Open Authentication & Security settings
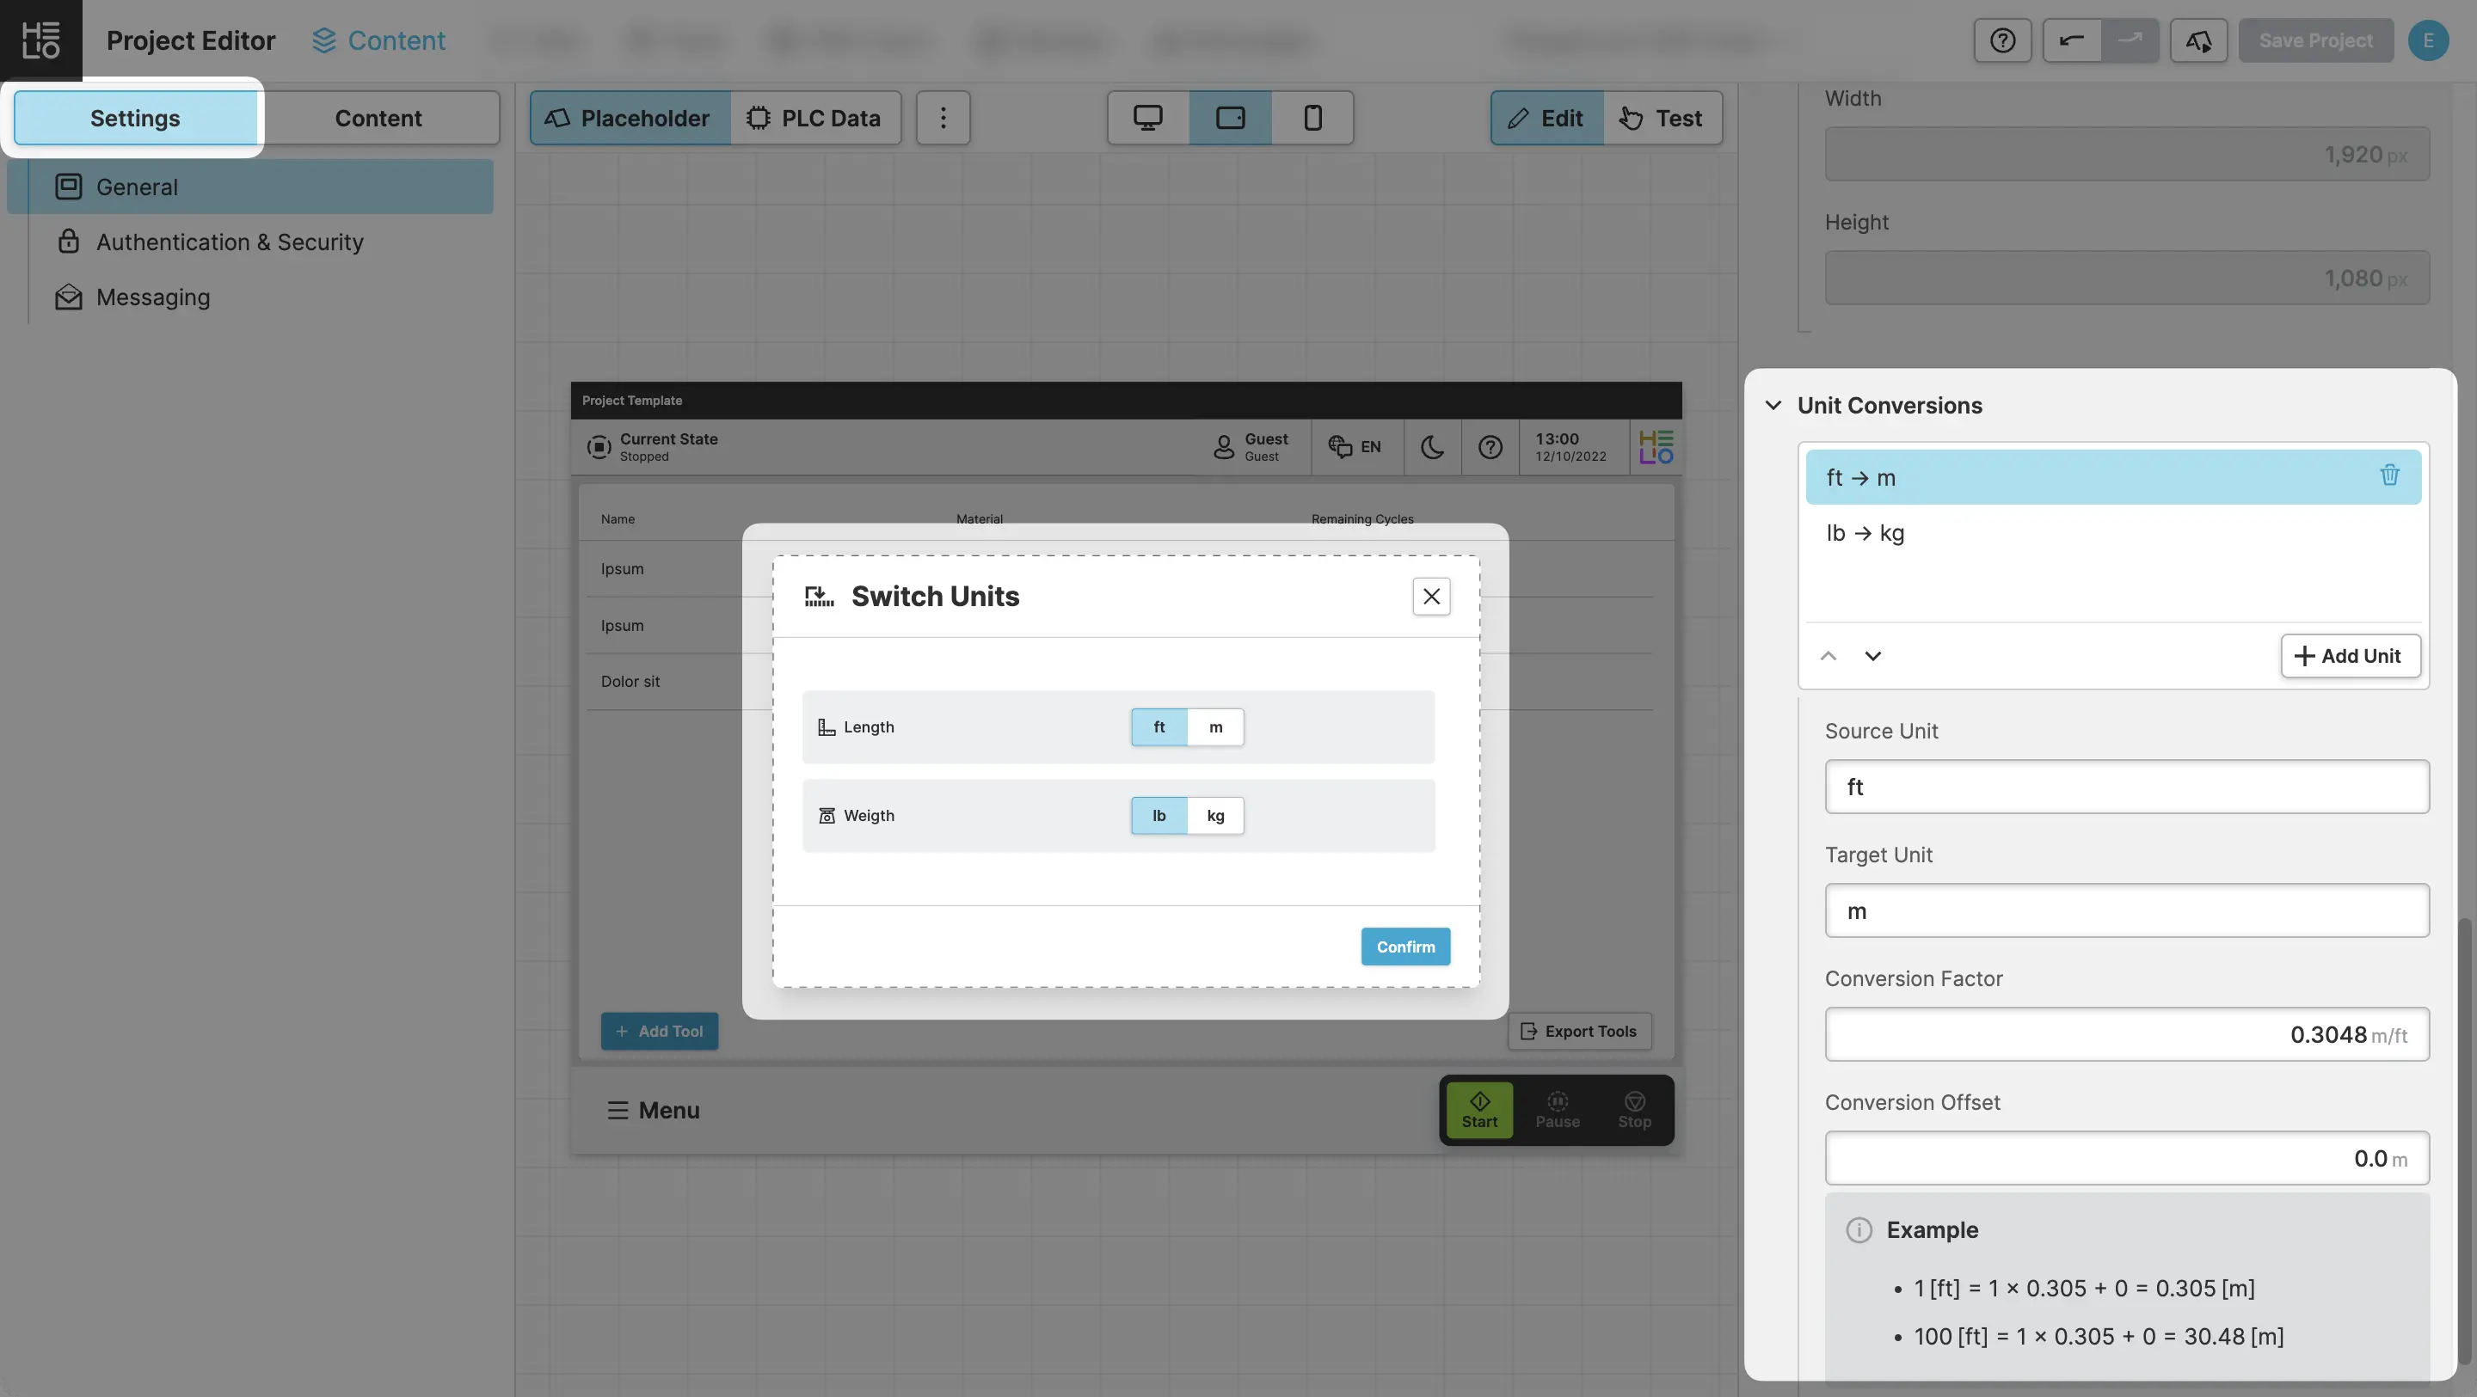Image resolution: width=2477 pixels, height=1397 pixels. (x=230, y=242)
